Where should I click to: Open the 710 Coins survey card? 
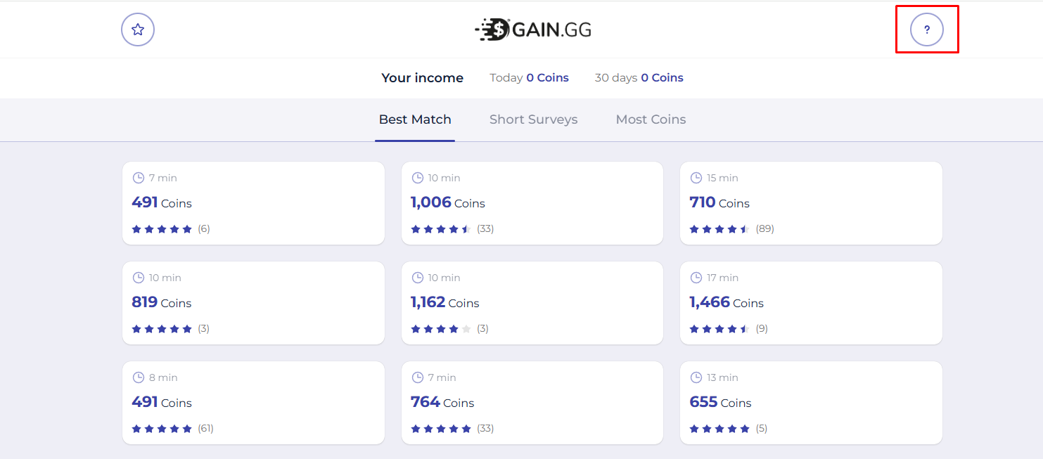[810, 203]
